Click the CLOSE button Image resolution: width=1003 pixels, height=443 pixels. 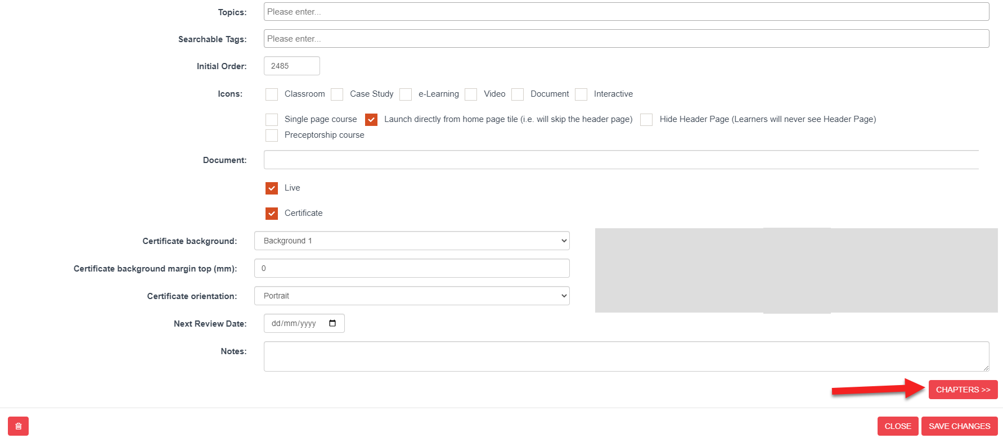(x=898, y=426)
